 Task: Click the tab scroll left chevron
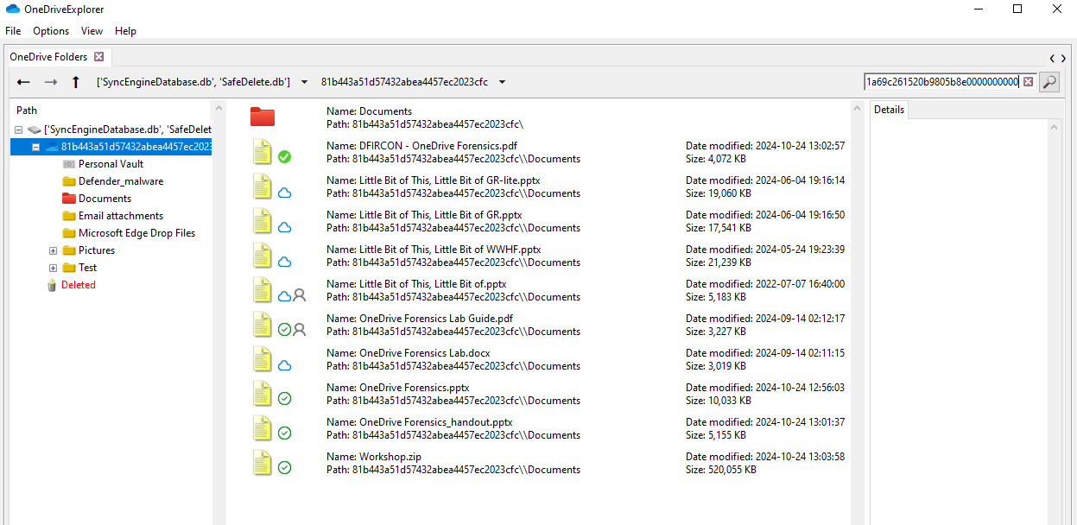pos(1053,58)
